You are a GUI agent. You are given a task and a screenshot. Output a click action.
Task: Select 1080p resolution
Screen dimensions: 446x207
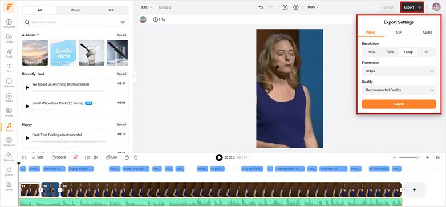pos(408,52)
